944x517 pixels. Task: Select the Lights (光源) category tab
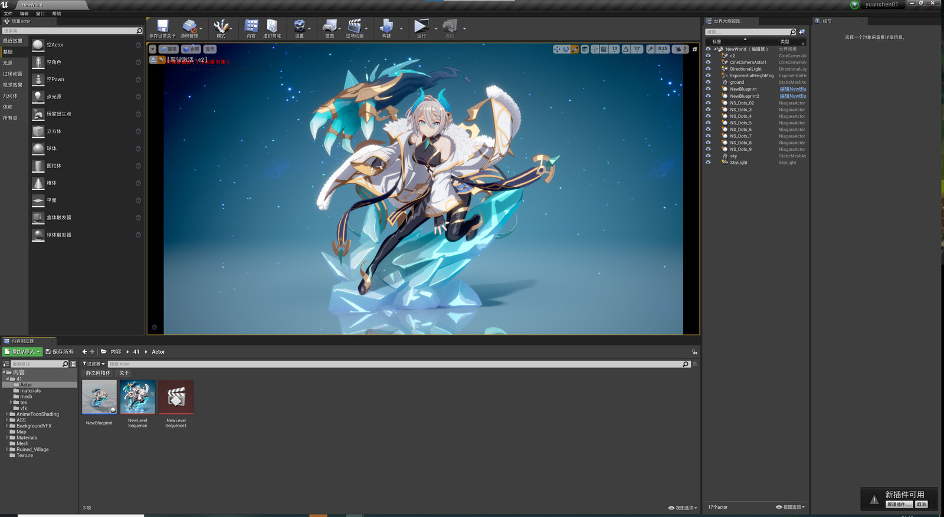tap(14, 63)
